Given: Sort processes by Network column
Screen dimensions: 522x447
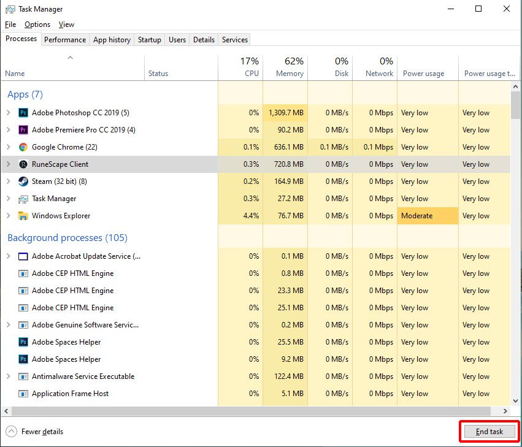Looking at the screenshot, I should (x=375, y=68).
